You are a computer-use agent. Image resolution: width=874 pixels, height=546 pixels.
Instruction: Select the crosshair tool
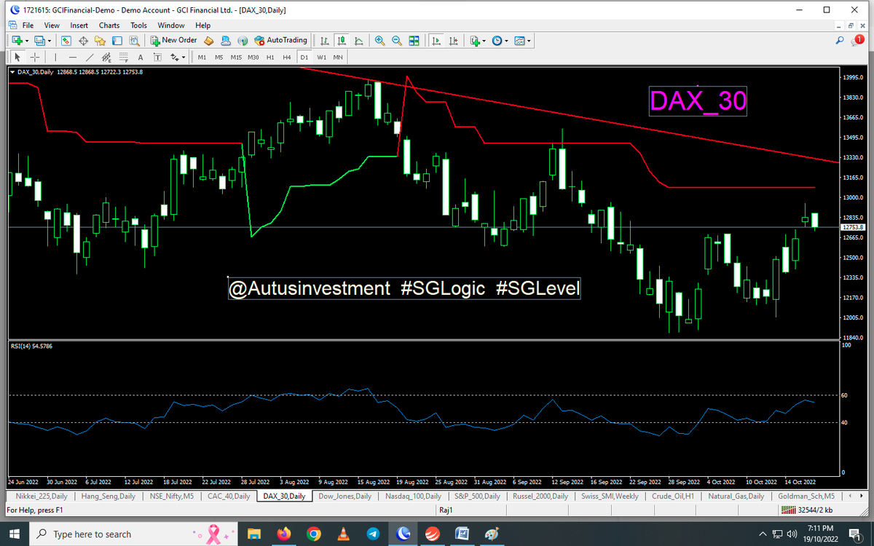pos(34,57)
